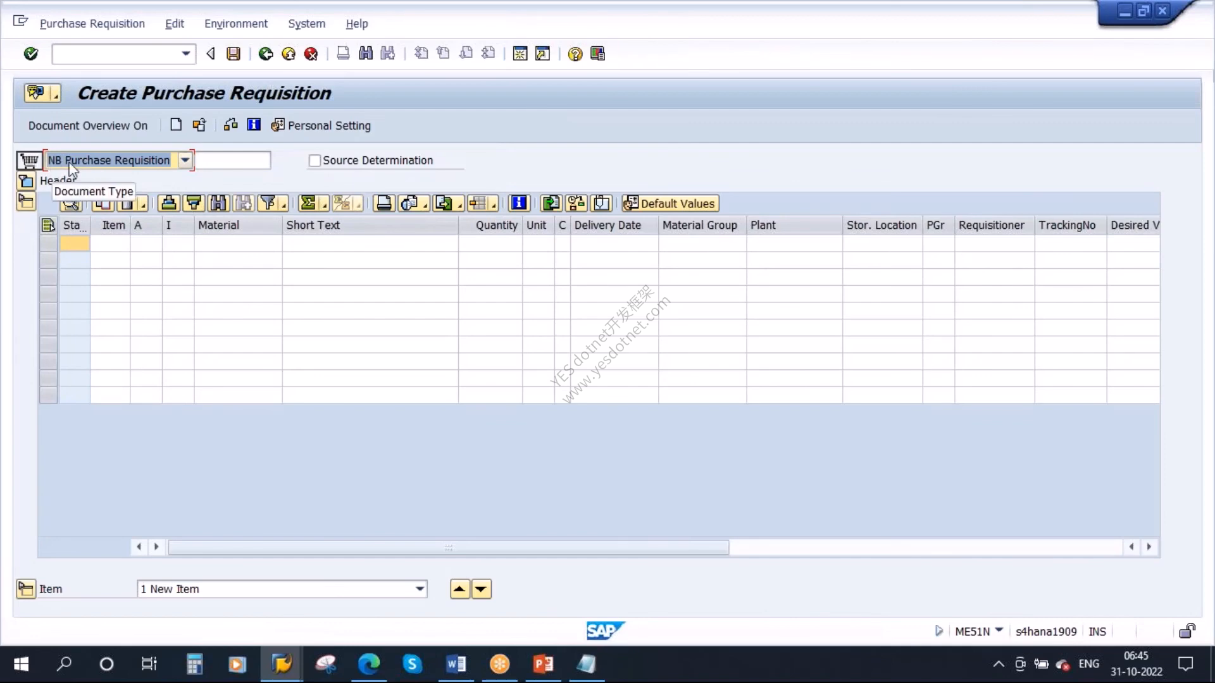Click the next item down arrow button
1215x683 pixels.
click(x=481, y=589)
